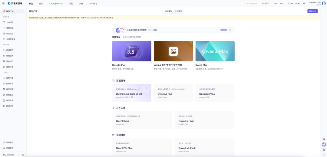The width and height of the screenshot is (327, 157).
Task: Click the headset support icon on right edge
Action: click(324, 139)
